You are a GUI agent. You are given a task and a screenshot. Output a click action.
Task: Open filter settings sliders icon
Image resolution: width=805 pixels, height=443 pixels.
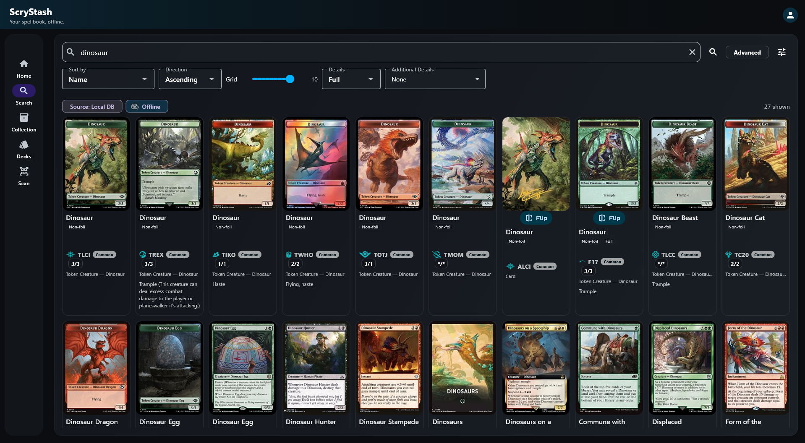781,52
